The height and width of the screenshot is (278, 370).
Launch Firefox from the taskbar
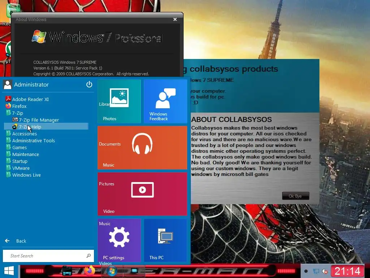(90, 271)
